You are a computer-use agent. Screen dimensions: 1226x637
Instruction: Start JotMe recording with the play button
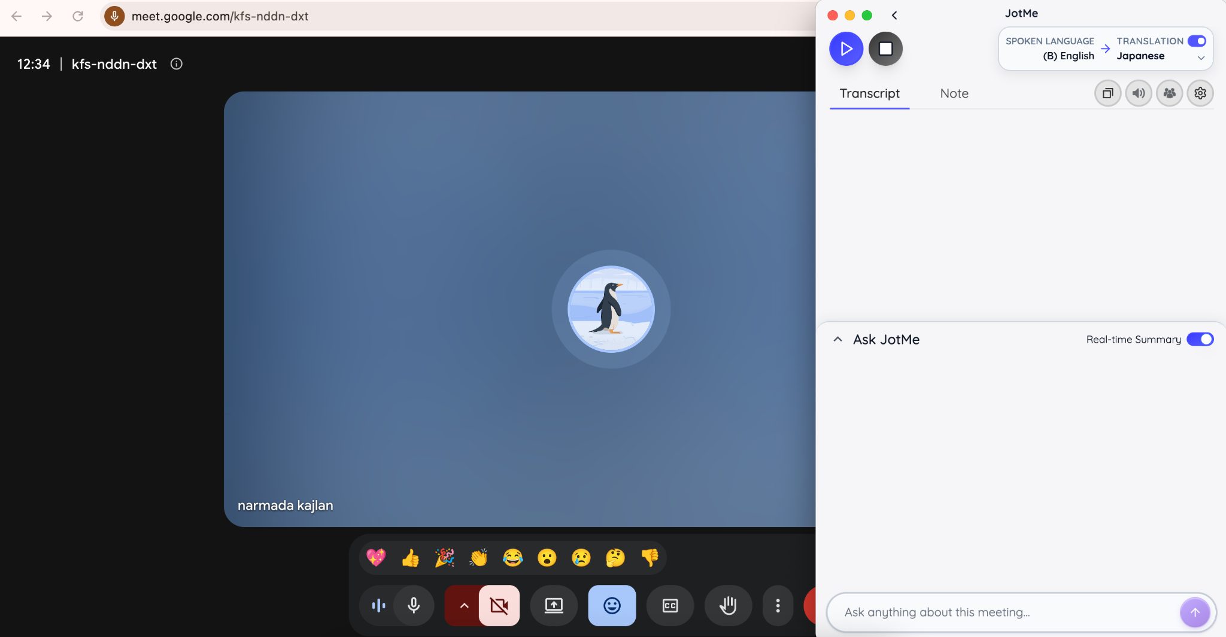[846, 48]
